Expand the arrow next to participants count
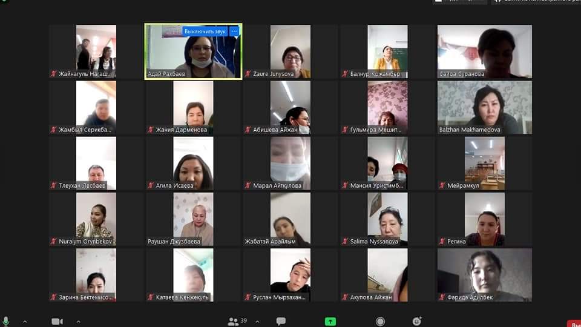581x327 pixels. point(257,322)
